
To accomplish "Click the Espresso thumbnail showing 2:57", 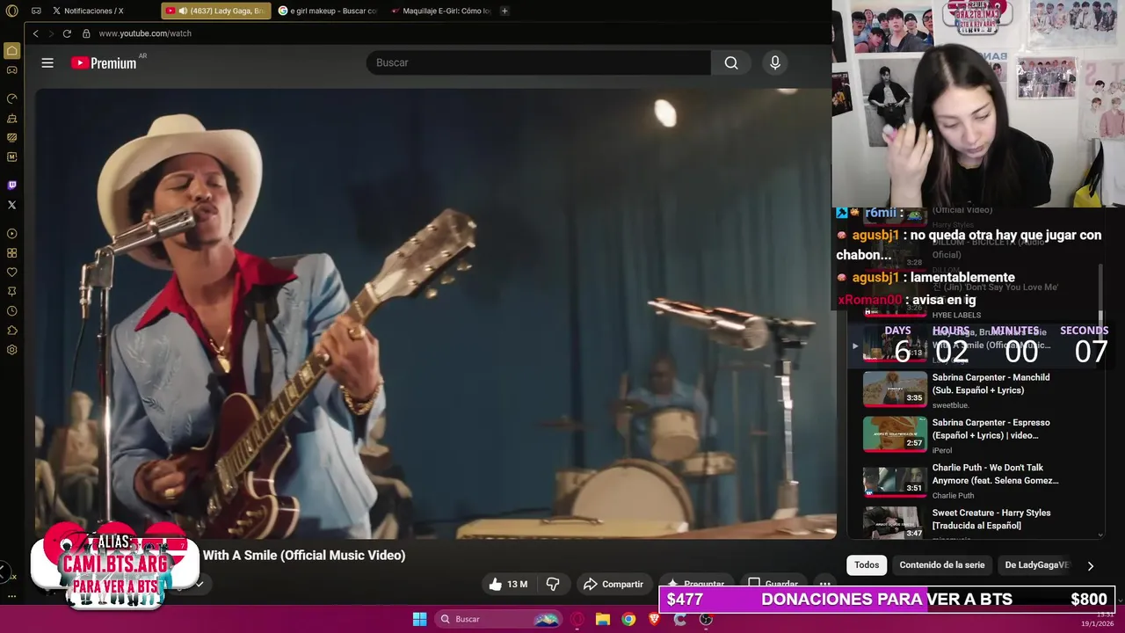I will pos(895,433).
